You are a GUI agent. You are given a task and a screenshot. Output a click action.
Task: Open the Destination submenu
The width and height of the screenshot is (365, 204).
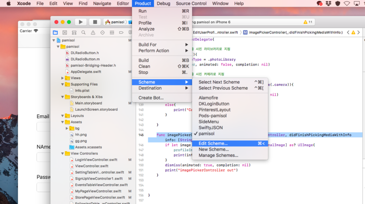coord(162,88)
